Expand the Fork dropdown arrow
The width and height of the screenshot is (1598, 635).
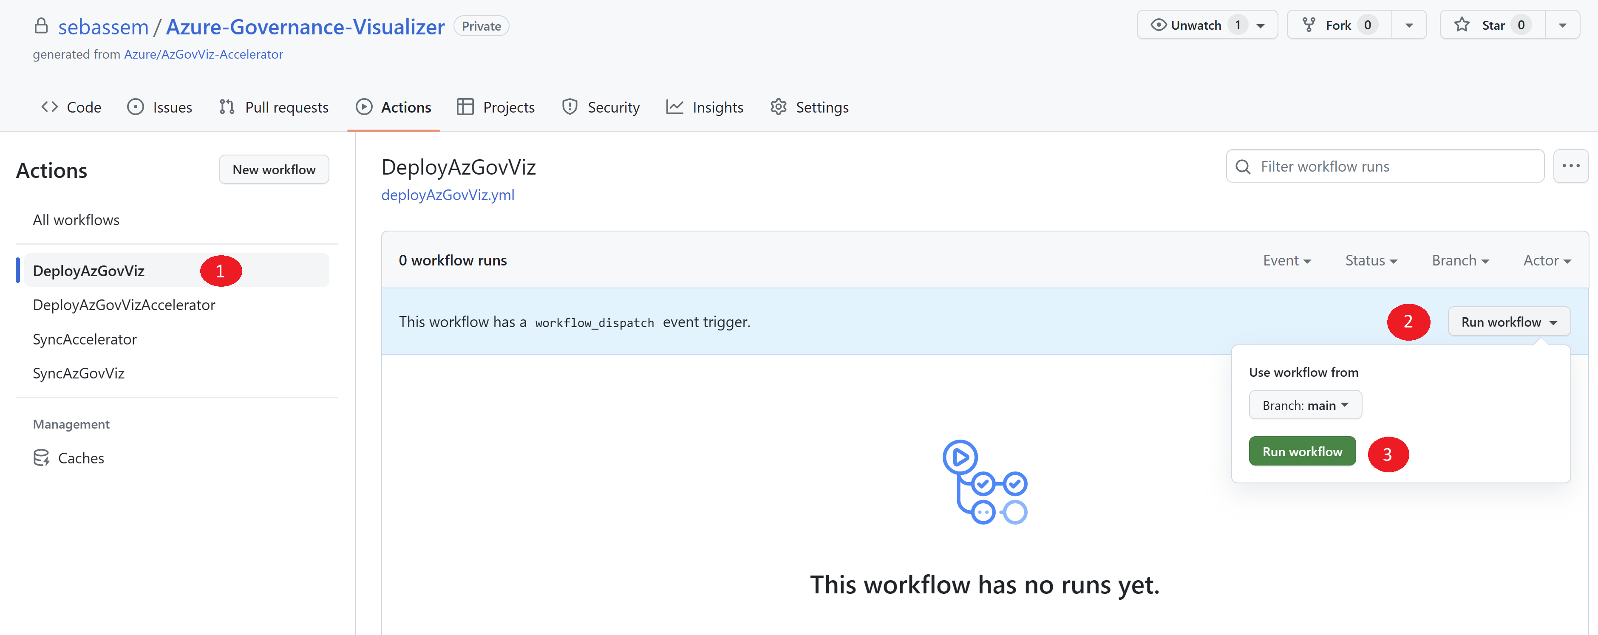coord(1409,26)
